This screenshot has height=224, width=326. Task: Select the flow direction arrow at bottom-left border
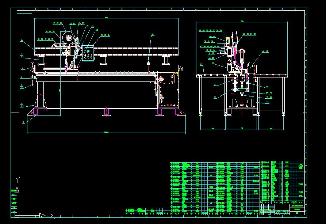click(42, 215)
